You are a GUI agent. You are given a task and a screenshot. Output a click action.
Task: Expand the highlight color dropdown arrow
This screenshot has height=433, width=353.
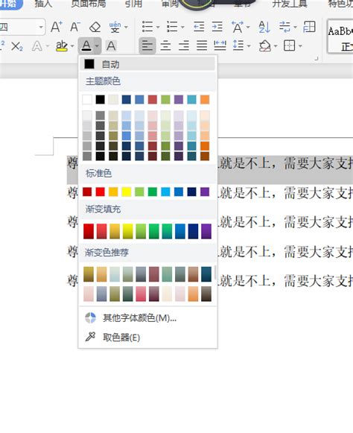point(72,46)
